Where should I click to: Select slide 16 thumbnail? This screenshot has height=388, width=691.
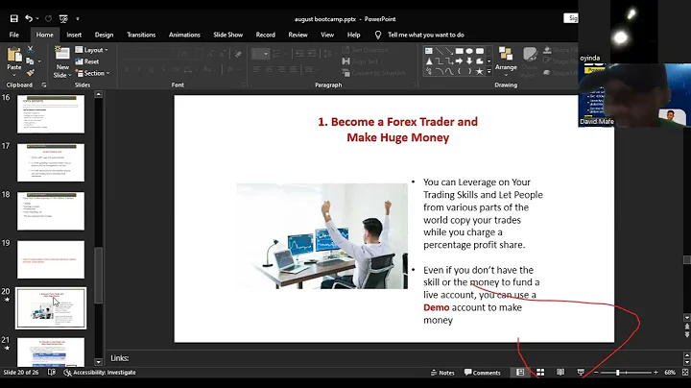(x=51, y=114)
